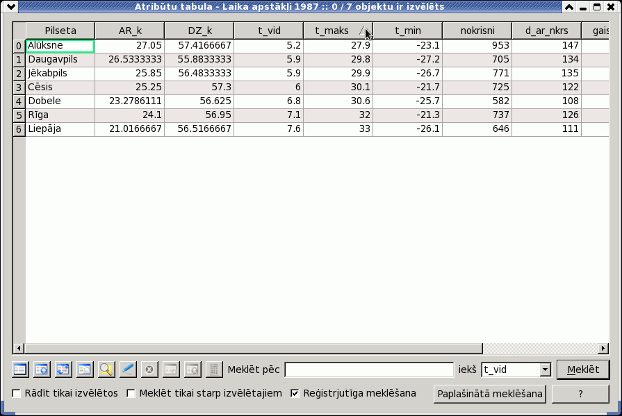Screen dimensions: 622x416
Task: Click Zoom map to selected rows icon
Action: coord(106,369)
